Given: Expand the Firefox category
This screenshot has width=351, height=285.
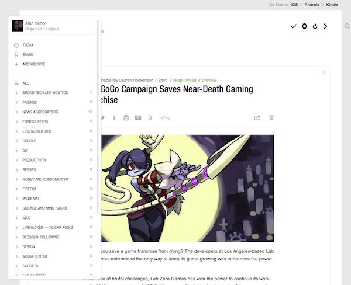Looking at the screenshot, I should 16,189.
